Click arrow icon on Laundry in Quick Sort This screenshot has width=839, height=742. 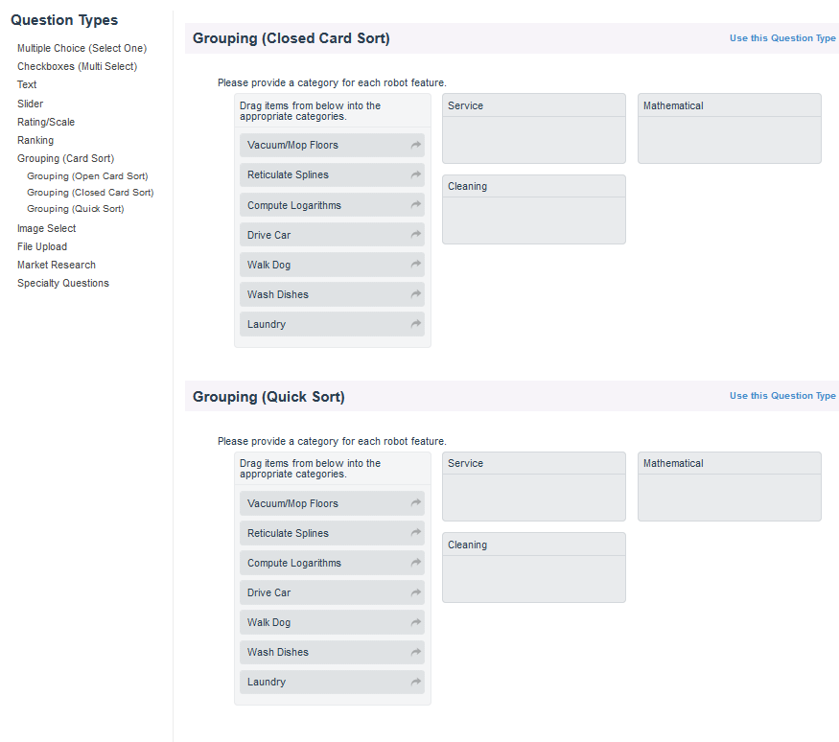coord(415,682)
